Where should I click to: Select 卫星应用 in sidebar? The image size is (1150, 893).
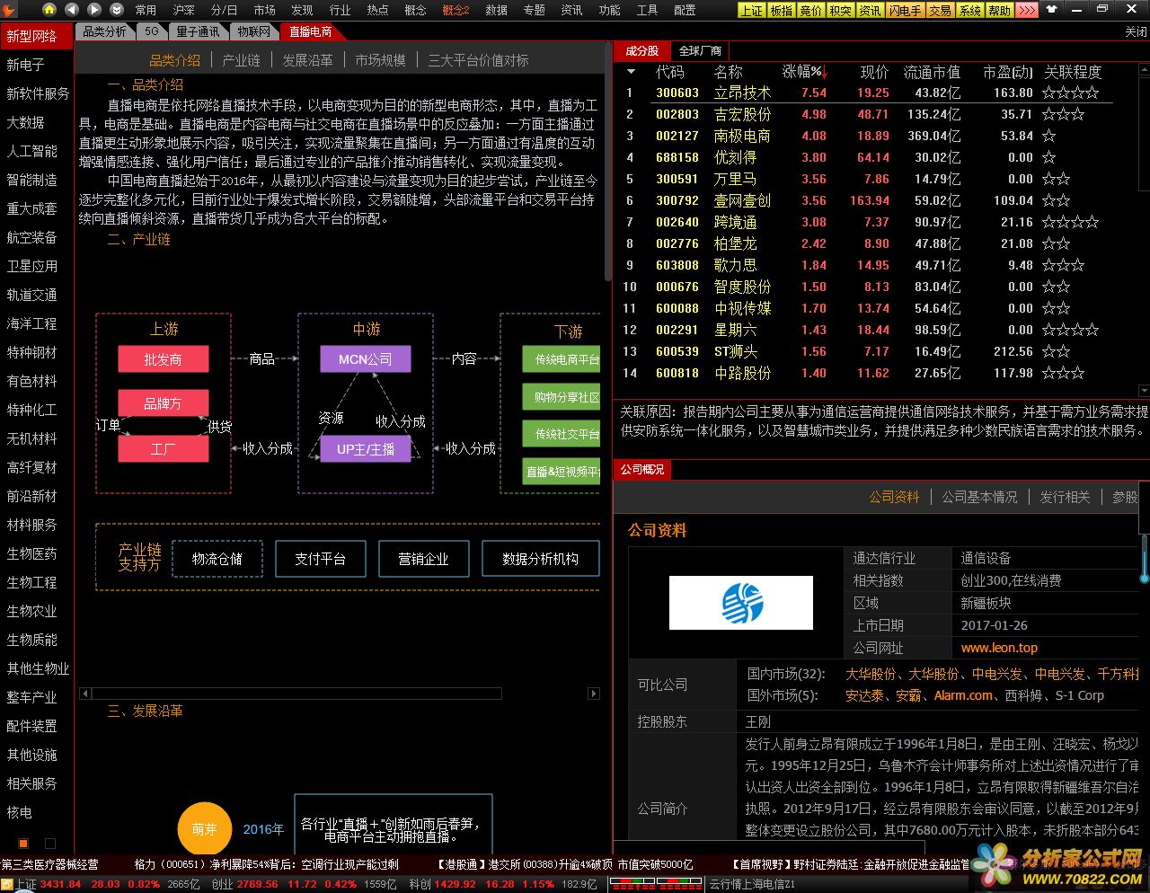tap(32, 266)
